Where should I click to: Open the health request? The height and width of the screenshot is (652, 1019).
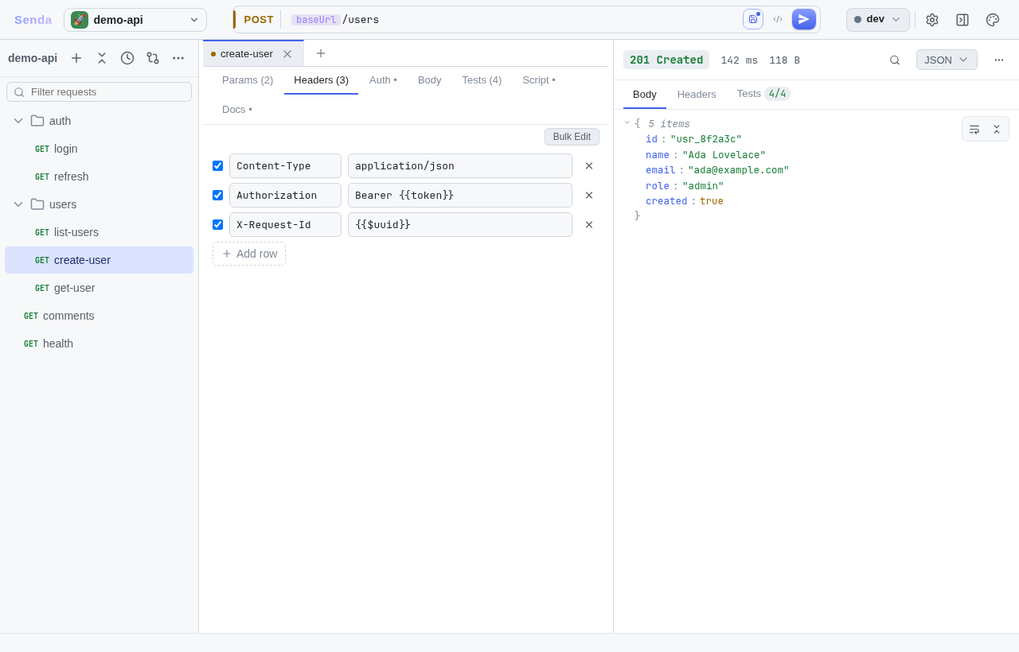[x=99, y=343]
